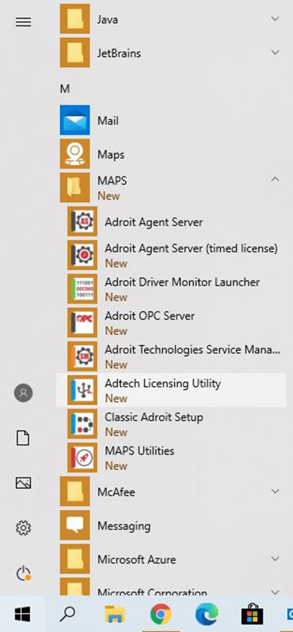Open the Power options button
Image resolution: width=293 pixels, height=632 pixels.
[x=23, y=573]
